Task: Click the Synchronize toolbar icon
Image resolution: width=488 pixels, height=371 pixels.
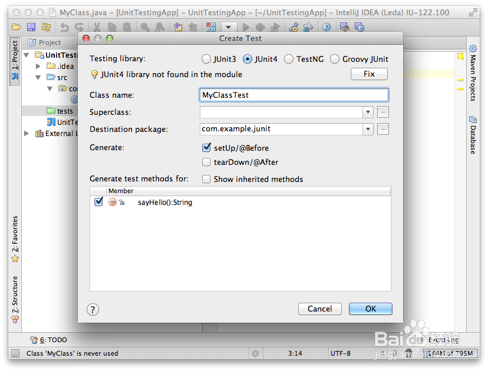Action: tap(46, 27)
